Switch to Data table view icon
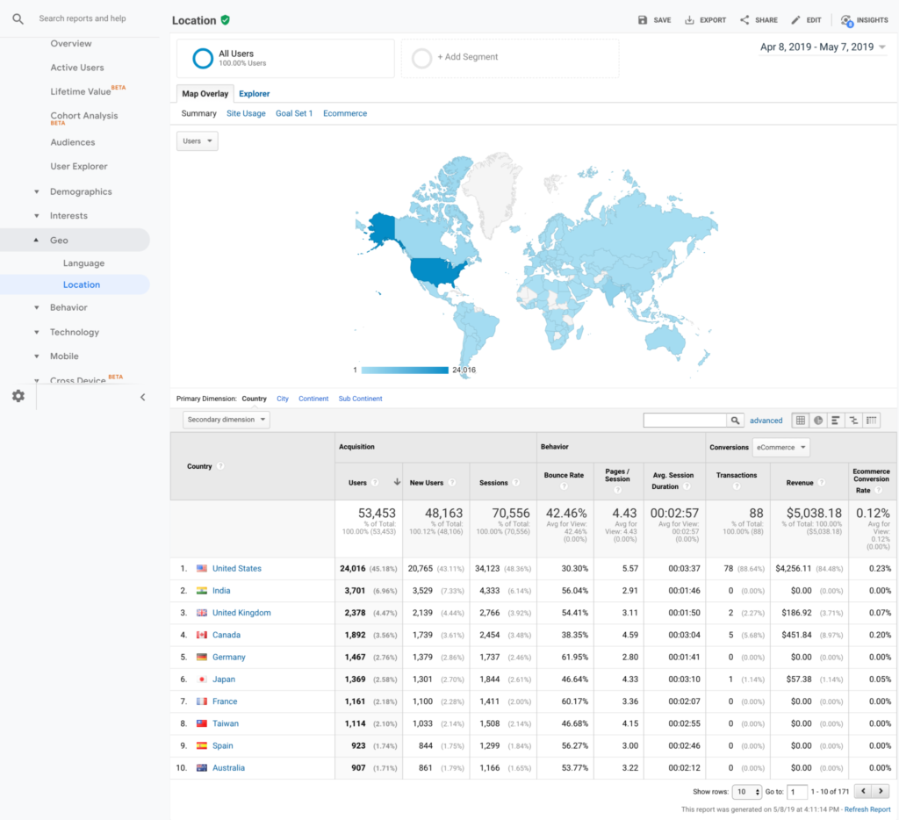The height and width of the screenshot is (820, 899). [x=801, y=421]
